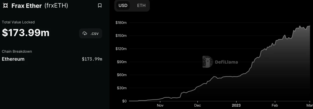This screenshot has height=109, width=313.
Task: Download TVL data as .csv
Action: point(91,34)
